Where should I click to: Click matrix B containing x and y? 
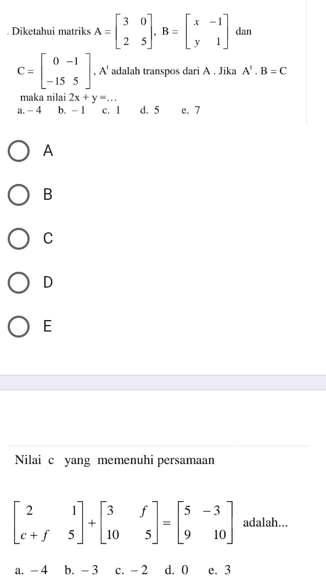206,32
